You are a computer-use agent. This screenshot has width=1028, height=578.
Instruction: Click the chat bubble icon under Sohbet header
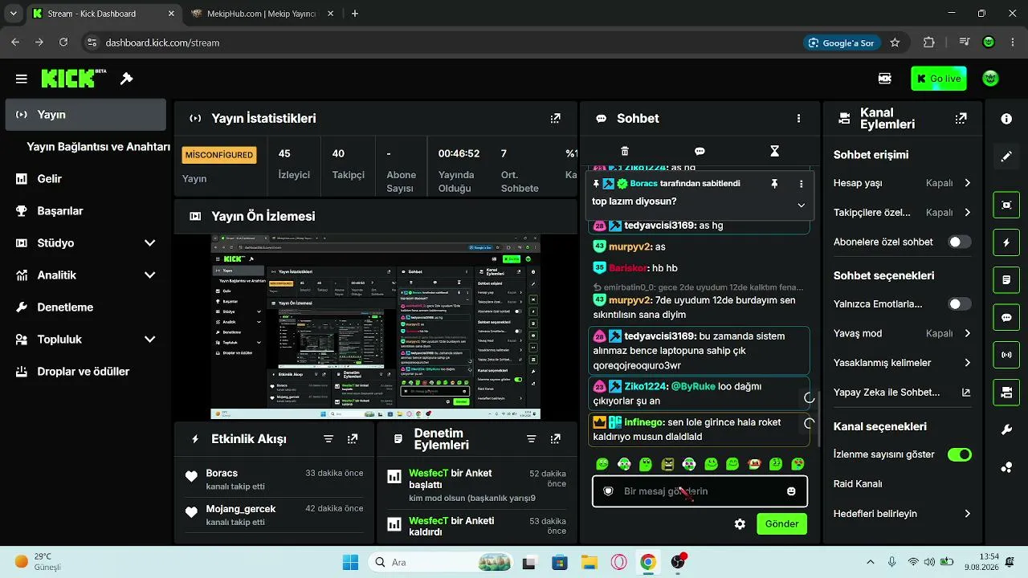click(x=700, y=151)
